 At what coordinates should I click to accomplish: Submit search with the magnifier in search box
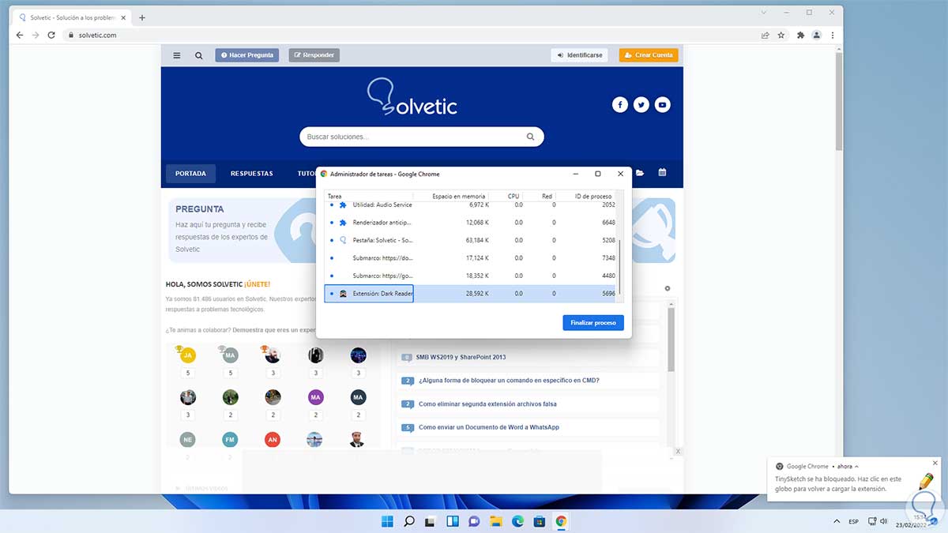pyautogui.click(x=530, y=137)
